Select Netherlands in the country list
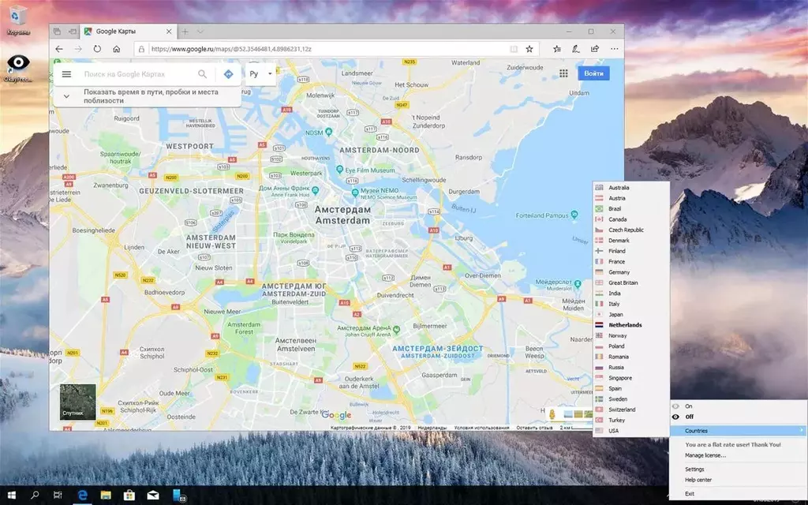The height and width of the screenshot is (505, 808). (x=630, y=325)
